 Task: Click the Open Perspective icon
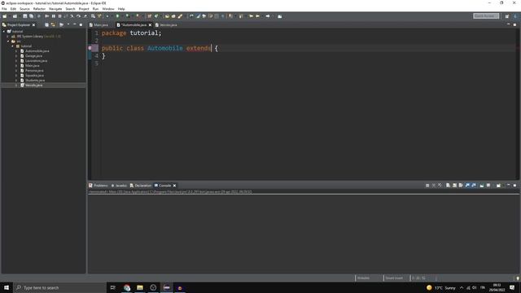tap(507, 16)
